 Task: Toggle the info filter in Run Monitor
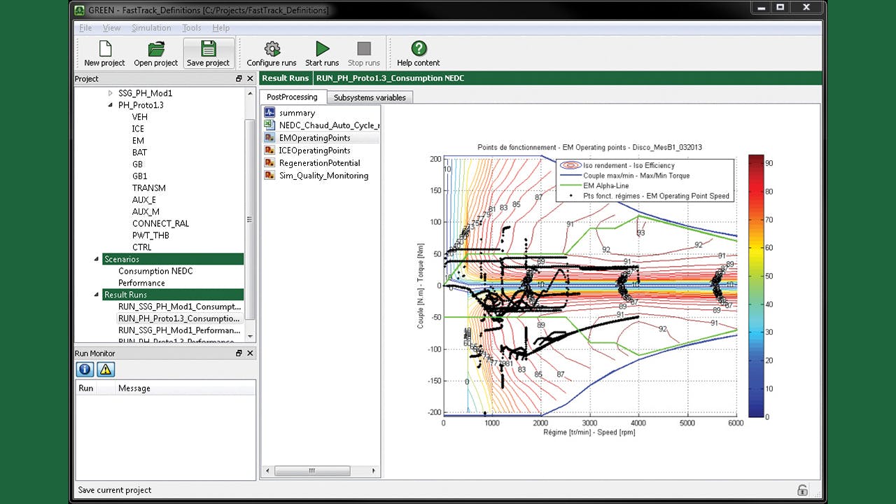pyautogui.click(x=85, y=369)
